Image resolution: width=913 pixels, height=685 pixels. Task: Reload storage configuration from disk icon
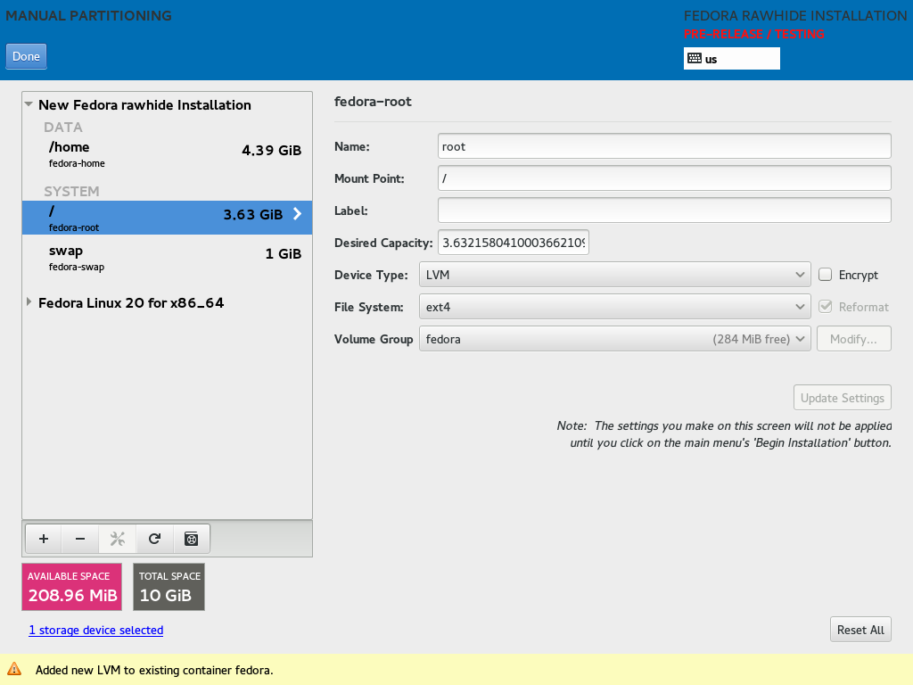pos(154,539)
